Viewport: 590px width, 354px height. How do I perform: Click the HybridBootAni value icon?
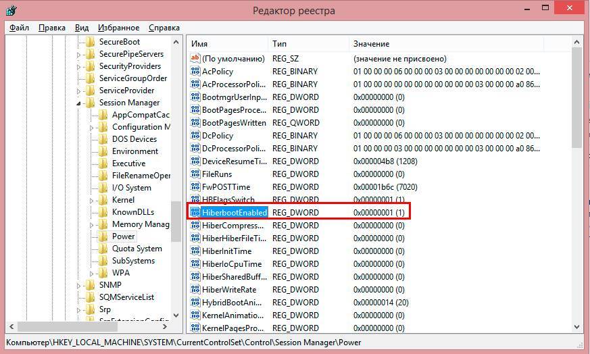(x=195, y=302)
